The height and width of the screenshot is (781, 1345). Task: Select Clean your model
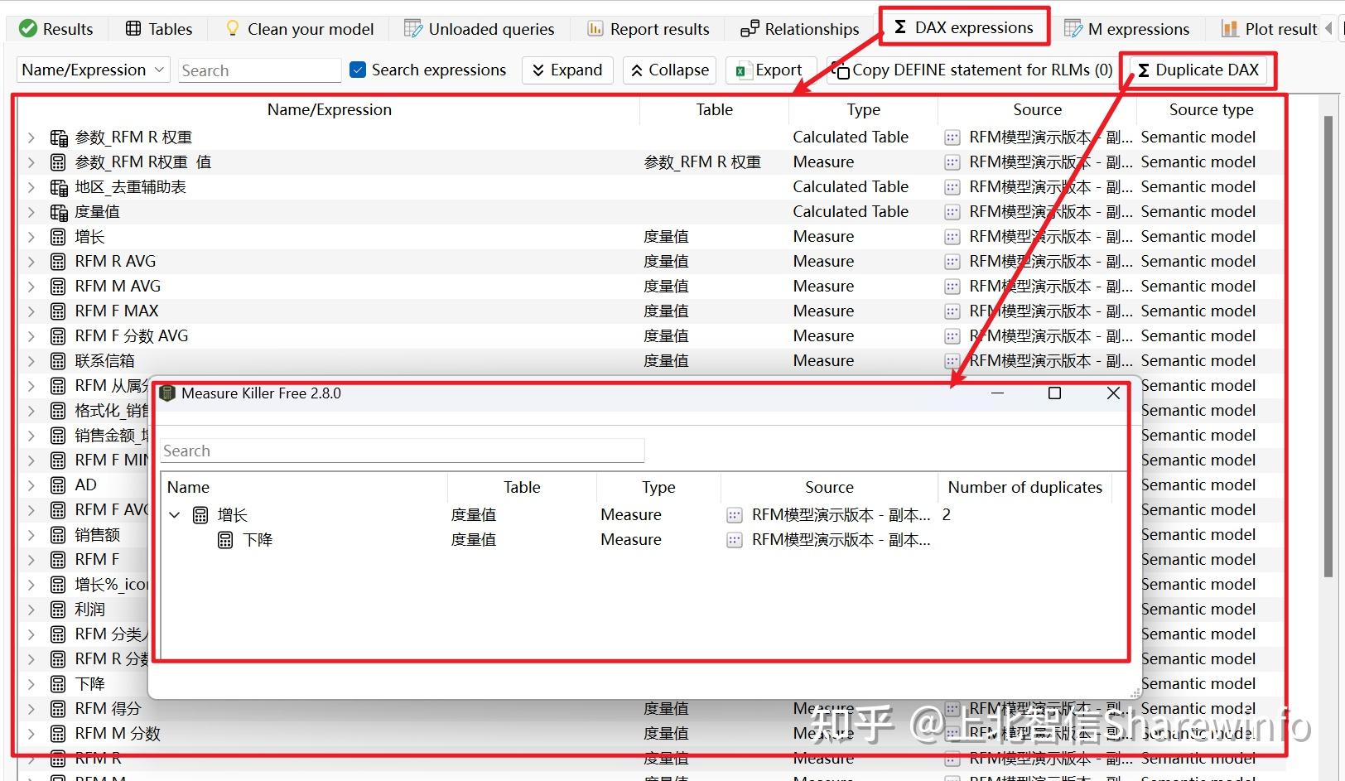298,28
